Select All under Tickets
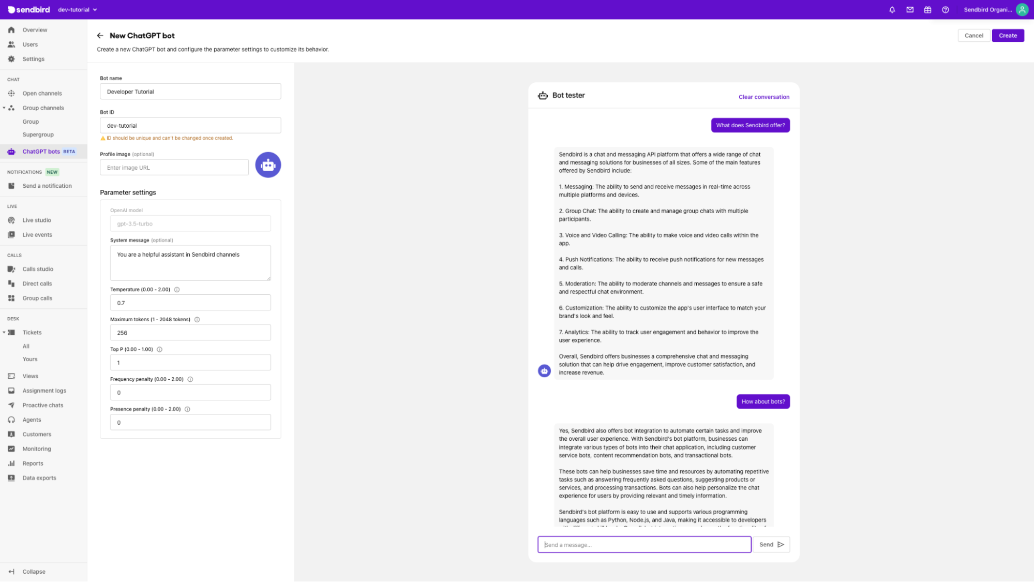1034x582 pixels. click(26, 347)
